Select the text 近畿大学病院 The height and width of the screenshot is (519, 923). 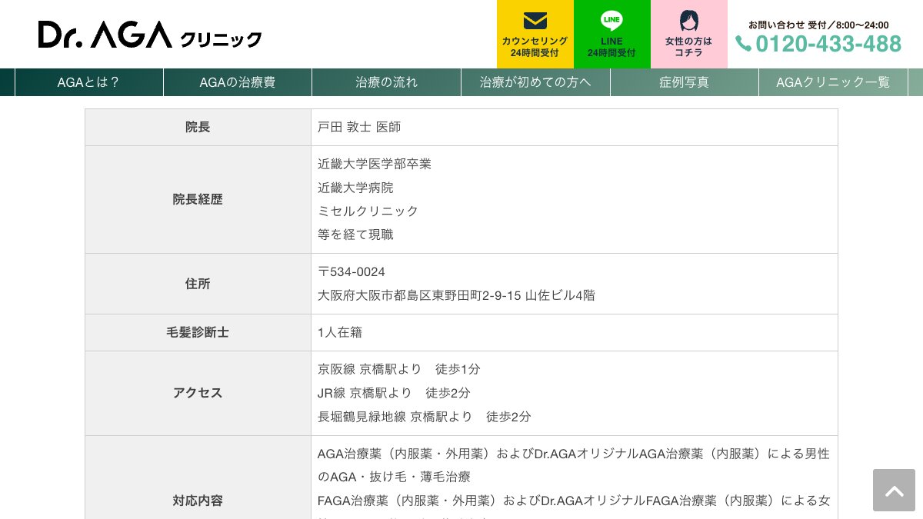355,188
